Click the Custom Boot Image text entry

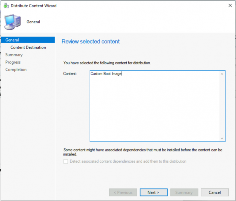[106, 74]
